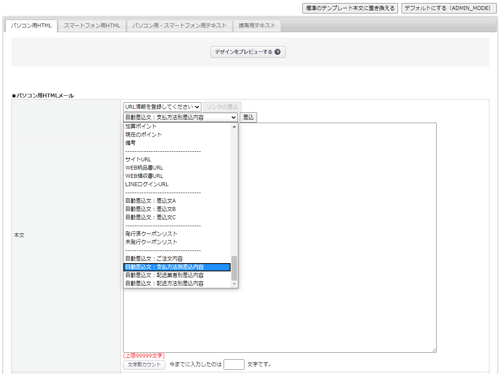Click the デザインをプレビューする button

tap(248, 52)
